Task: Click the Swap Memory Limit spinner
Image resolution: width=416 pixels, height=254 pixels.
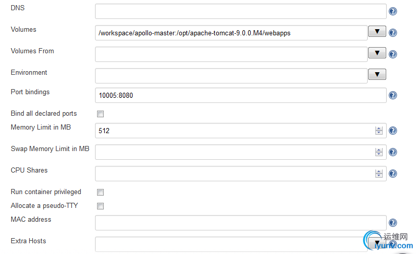Action: tap(379, 152)
